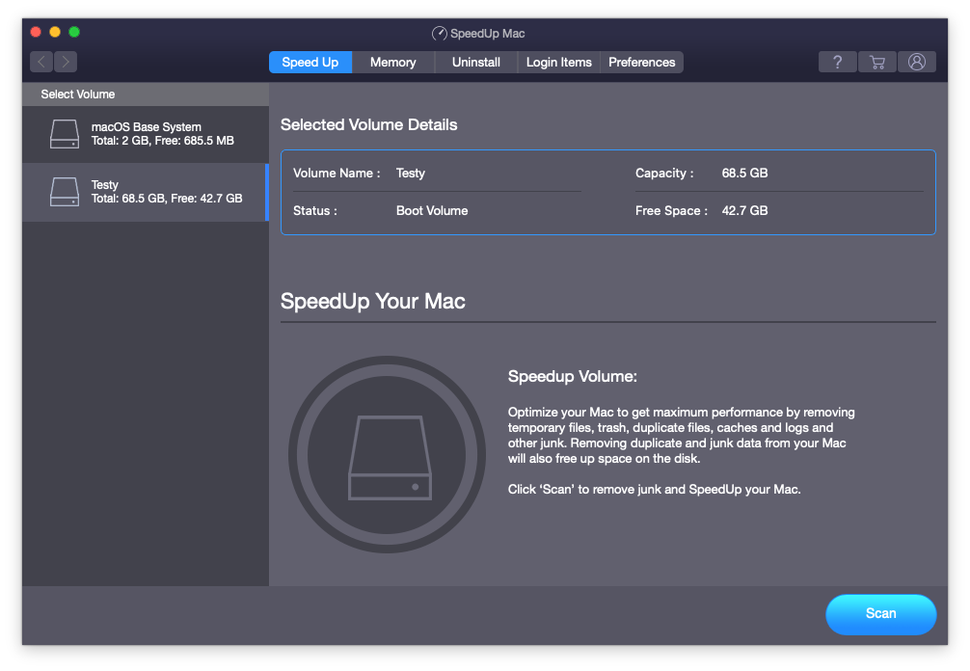Select the Speed Up tab
Screen dimensions: 970x671
coord(310,62)
